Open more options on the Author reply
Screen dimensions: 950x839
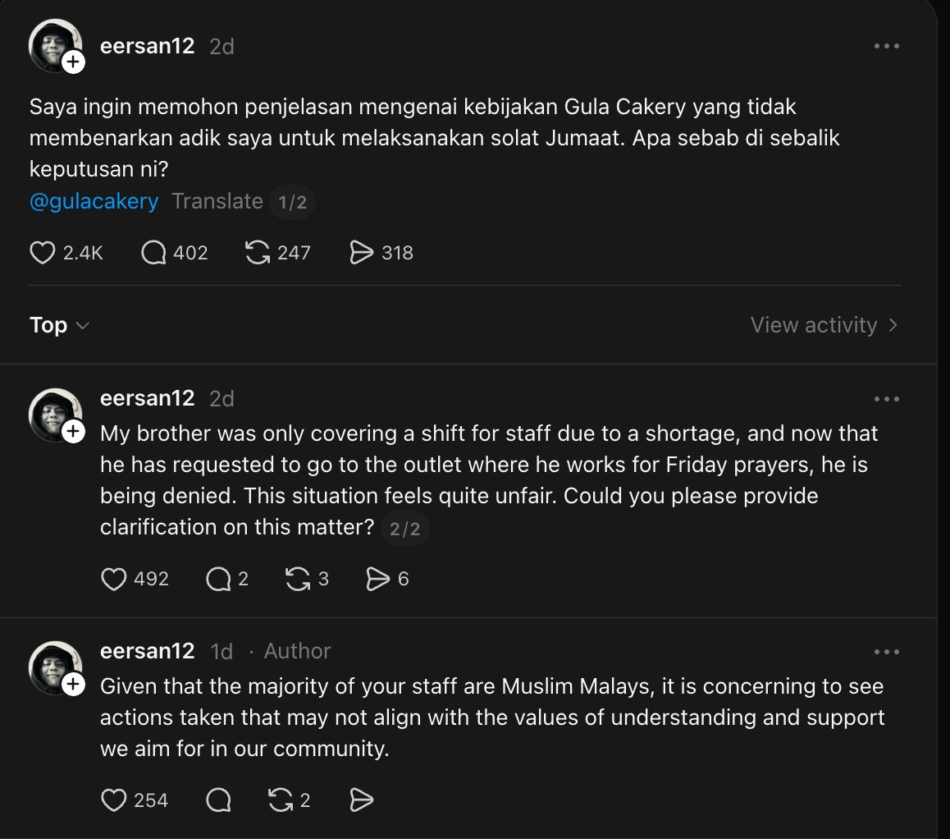(886, 652)
